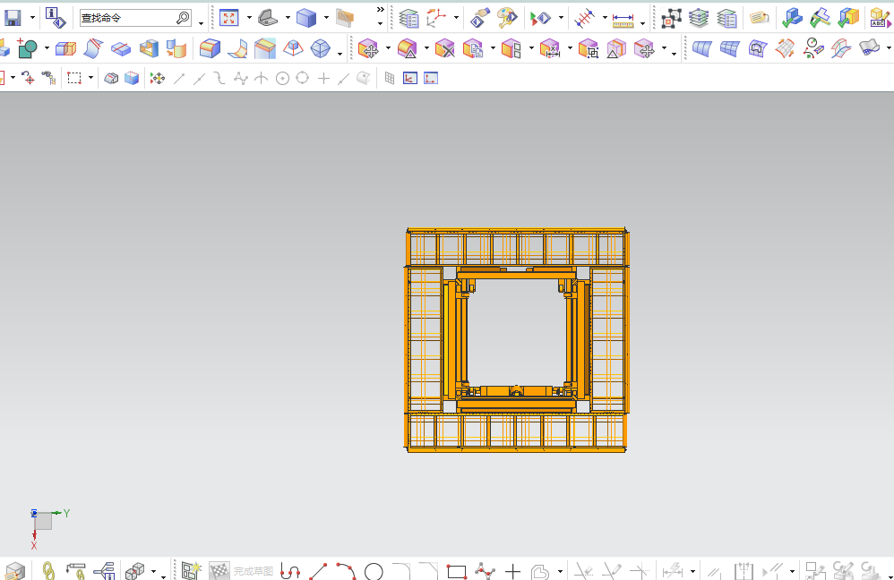Click the draft pyramid icon
Image resolution: width=894 pixels, height=580 pixels.
(293, 48)
